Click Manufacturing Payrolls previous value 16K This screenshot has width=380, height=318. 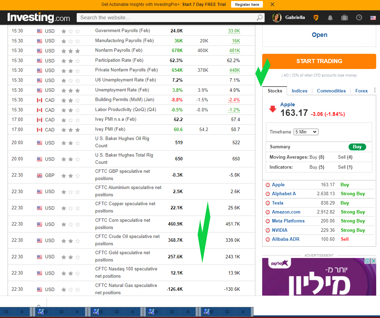236,41
